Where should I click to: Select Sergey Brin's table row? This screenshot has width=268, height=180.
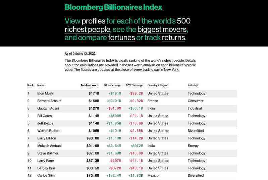tap(132, 168)
